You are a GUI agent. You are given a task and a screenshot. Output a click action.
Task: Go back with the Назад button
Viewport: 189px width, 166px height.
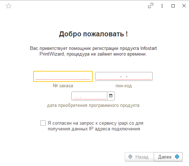pyautogui.click(x=139, y=157)
